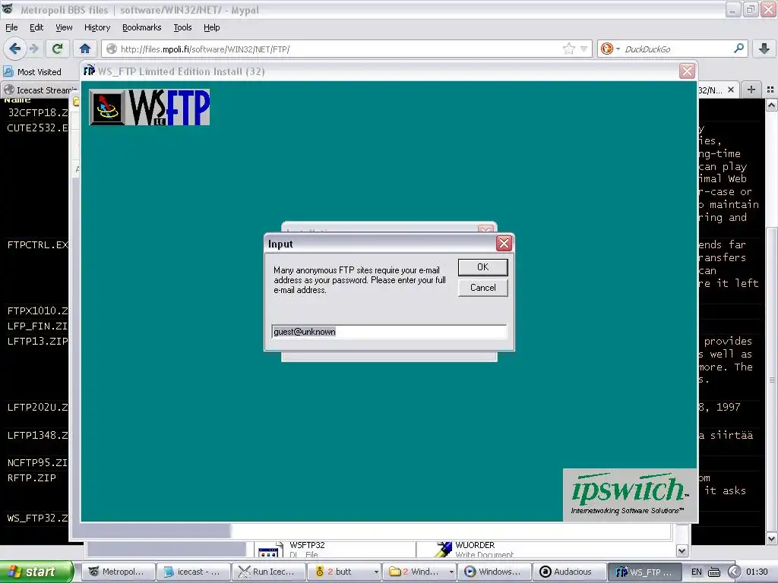
Task: Click the page scrollbar down arrow
Action: pos(772,538)
